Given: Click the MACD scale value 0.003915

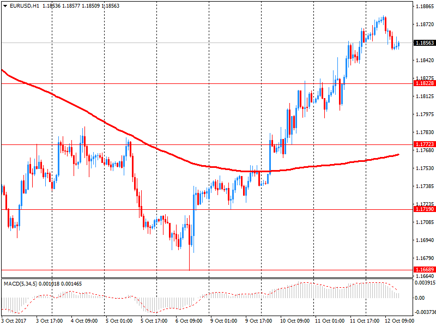Looking at the screenshot, I should coord(425,282).
